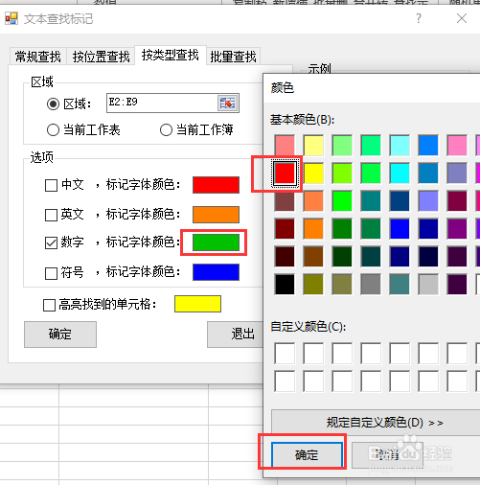Screen dimensions: 480x485
Task: Open the yellow highlight color box
Action: 197,304
